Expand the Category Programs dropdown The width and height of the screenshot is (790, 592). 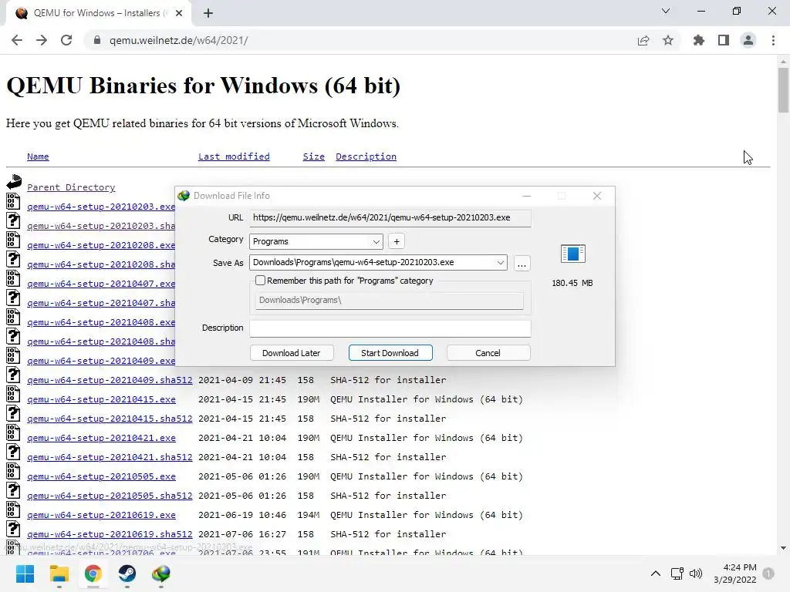pos(376,241)
